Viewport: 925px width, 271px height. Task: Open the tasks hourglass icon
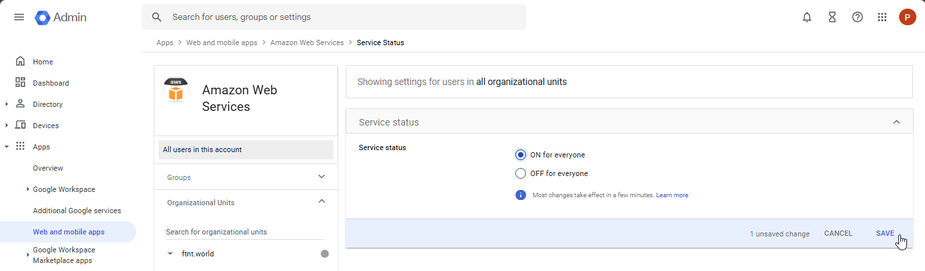pyautogui.click(x=832, y=17)
